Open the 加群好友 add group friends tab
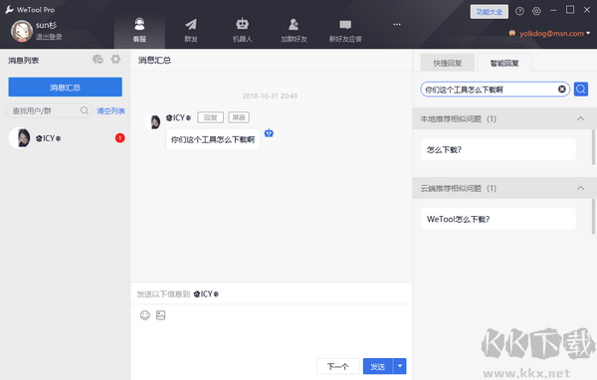This screenshot has height=380, width=597. pyautogui.click(x=294, y=30)
